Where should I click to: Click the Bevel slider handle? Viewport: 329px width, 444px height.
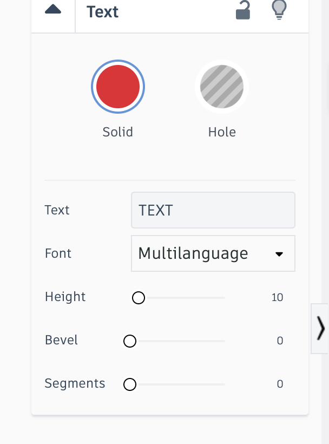pos(129,341)
